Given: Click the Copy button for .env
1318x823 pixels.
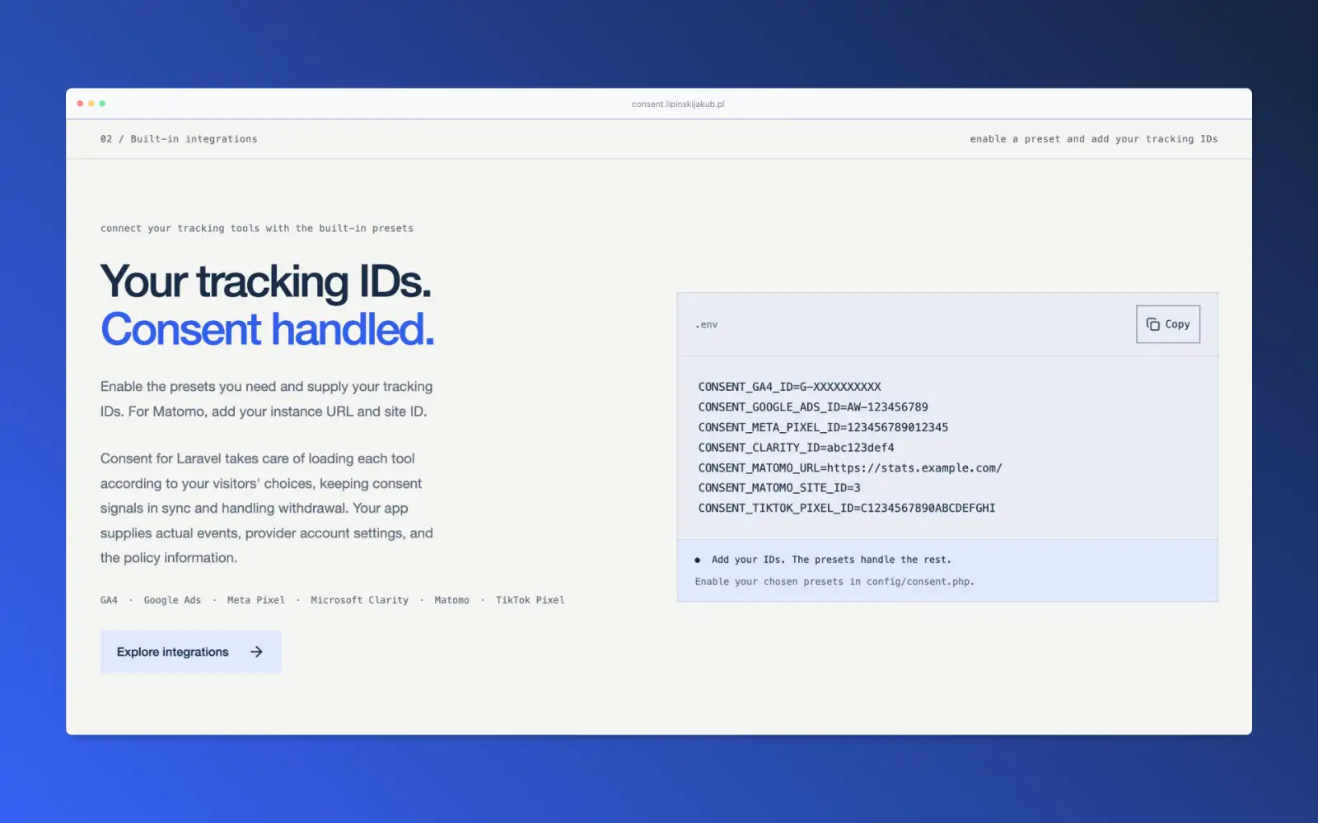Looking at the screenshot, I should pyautogui.click(x=1167, y=324).
